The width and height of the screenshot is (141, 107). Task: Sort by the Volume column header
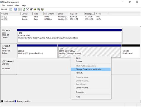(11, 14)
